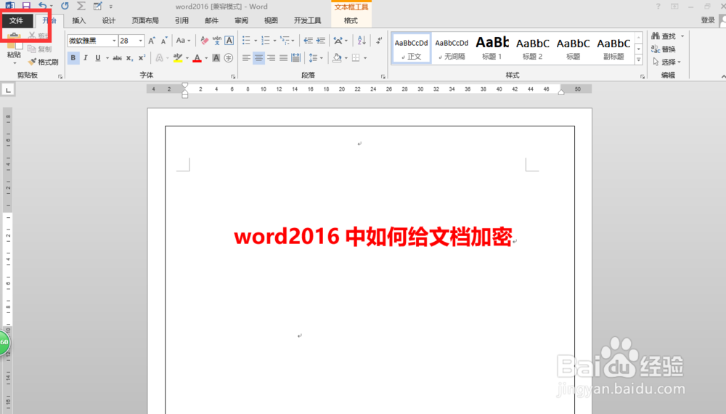726x414 pixels.
Task: Open the font size dropdown showing 28
Action: (140, 41)
